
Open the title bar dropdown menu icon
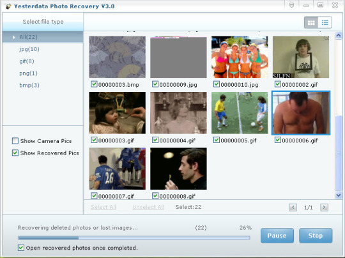point(291,5)
